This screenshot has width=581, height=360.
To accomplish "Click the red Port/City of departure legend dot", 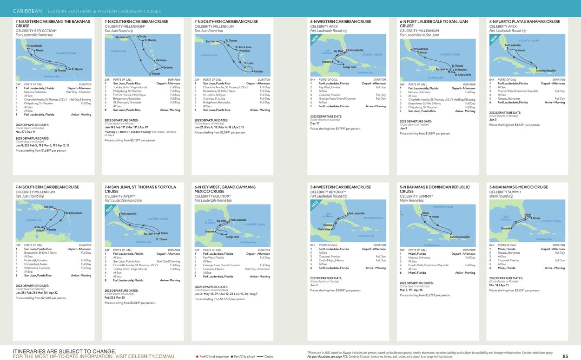I will 197,357.
